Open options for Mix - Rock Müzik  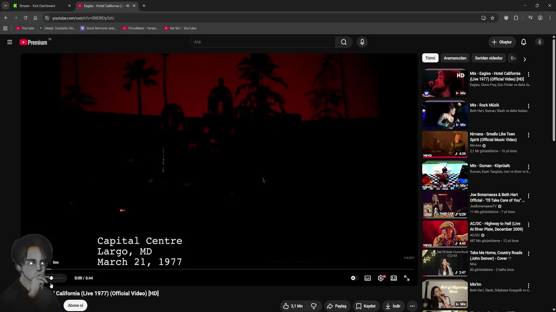click(x=528, y=106)
